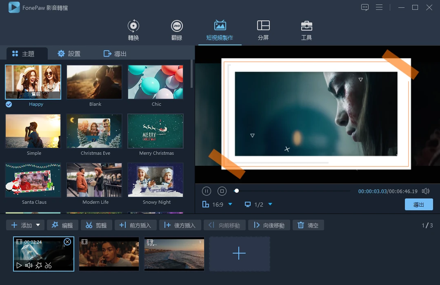Toggle the checkmark on the Happy theme
The image size is (440, 285).
click(8, 104)
